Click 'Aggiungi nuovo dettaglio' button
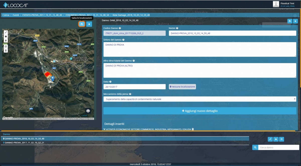This screenshot has width=301, height=166. pyautogui.click(x=200, y=111)
